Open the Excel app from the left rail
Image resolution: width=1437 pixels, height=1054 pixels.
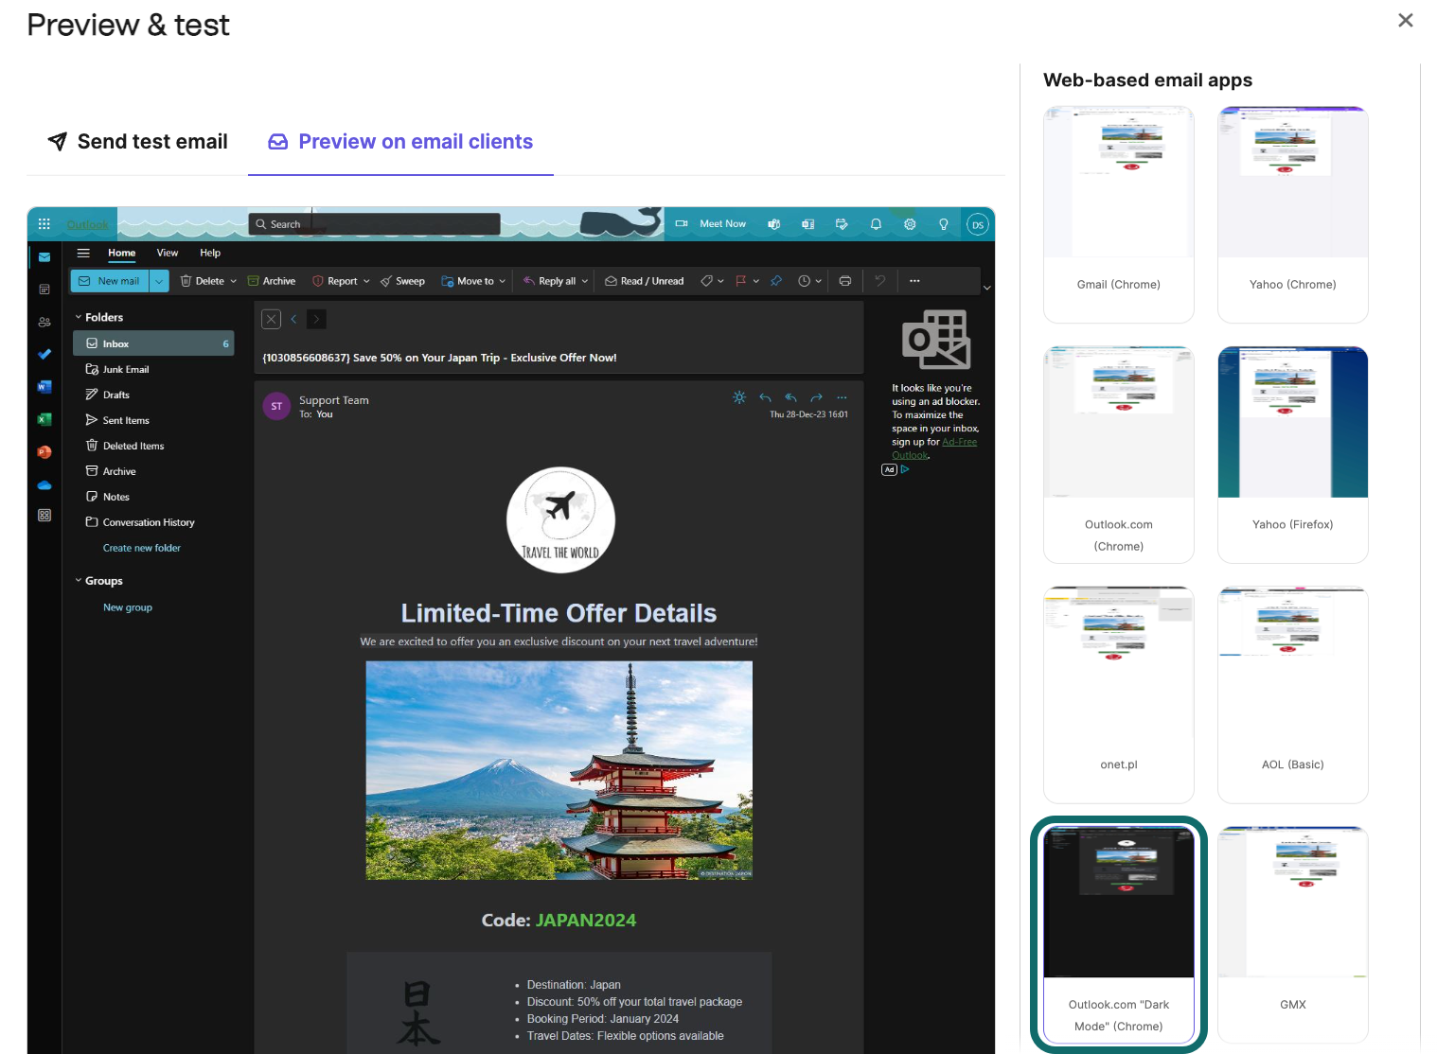pyautogui.click(x=44, y=419)
